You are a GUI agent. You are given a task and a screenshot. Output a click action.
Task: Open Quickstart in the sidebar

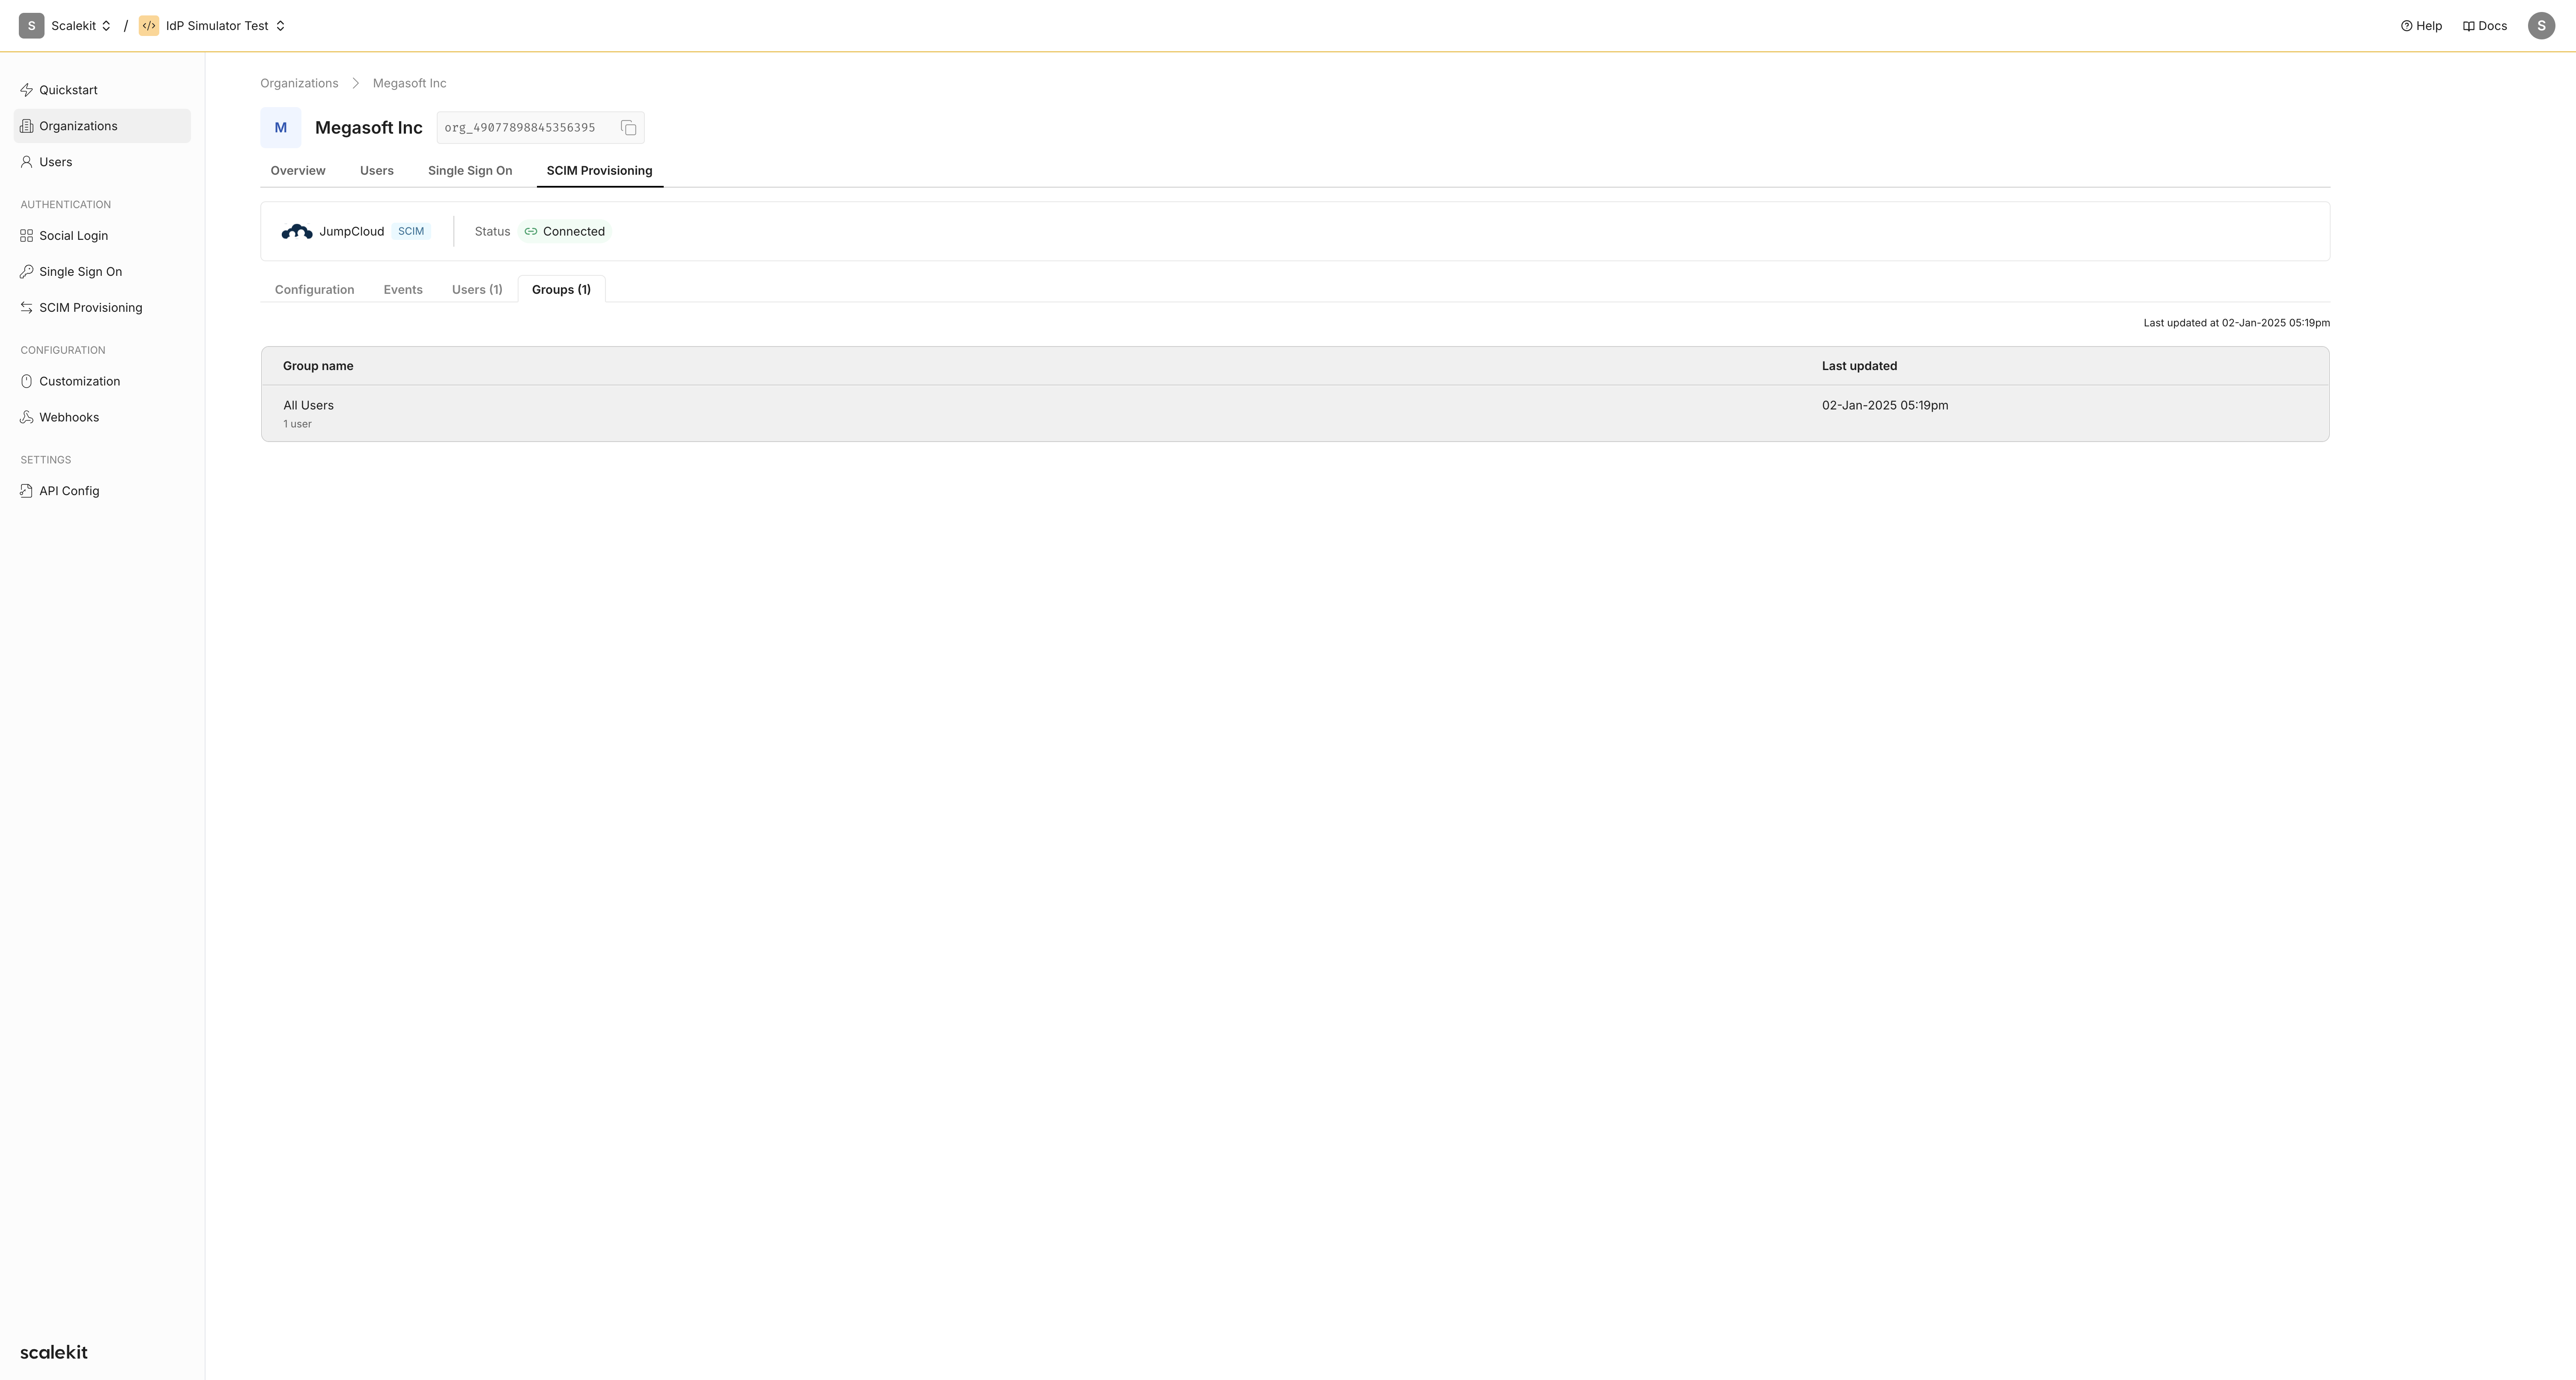(102, 90)
